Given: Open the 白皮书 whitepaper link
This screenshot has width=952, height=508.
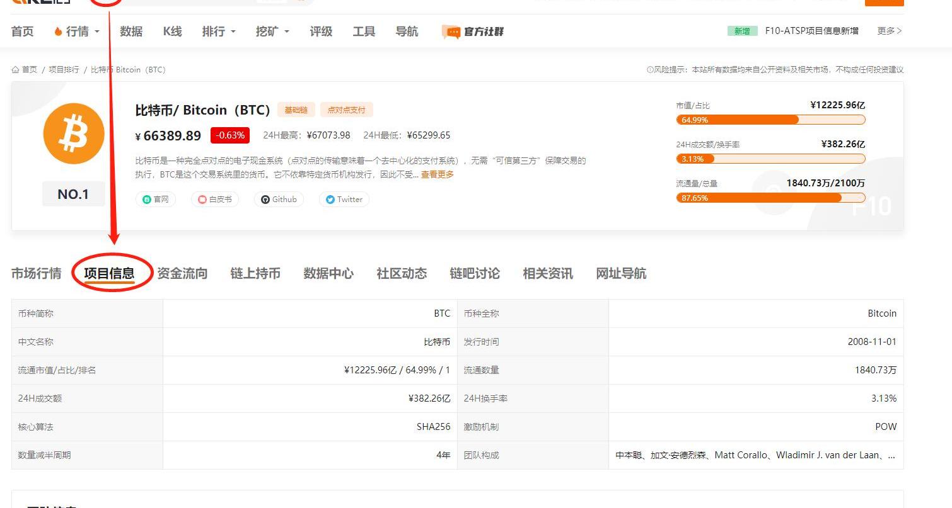Looking at the screenshot, I should 215,200.
